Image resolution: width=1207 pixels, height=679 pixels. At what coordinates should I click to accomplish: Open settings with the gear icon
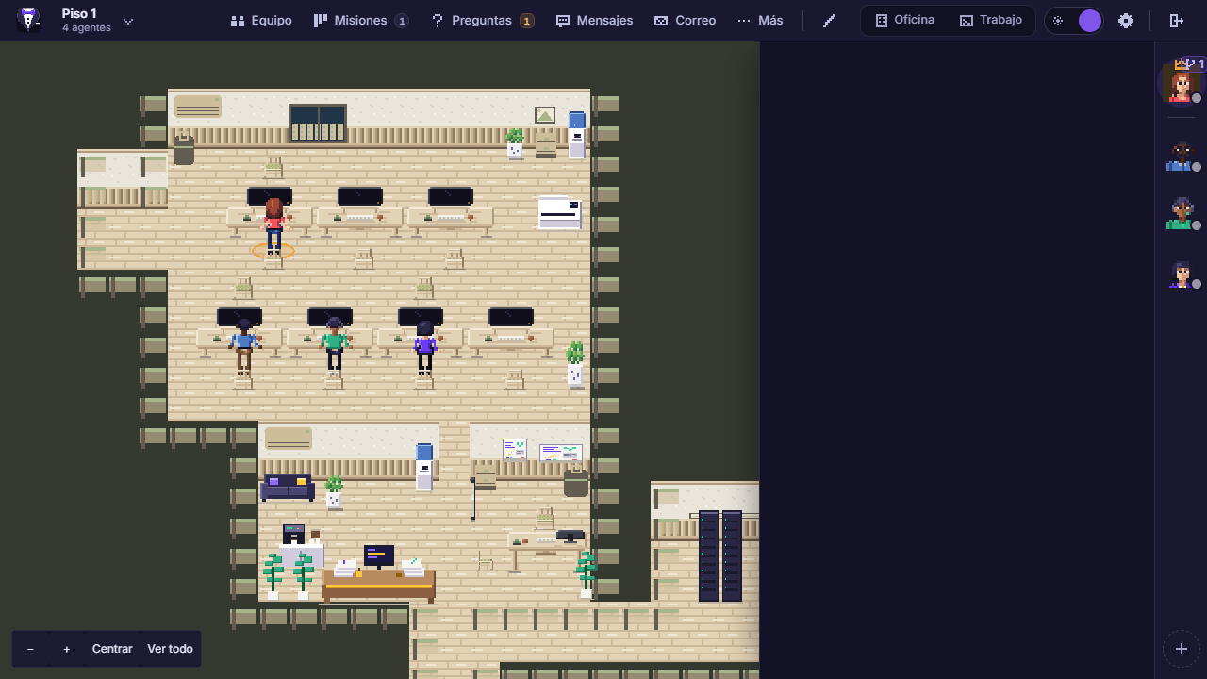coord(1126,21)
